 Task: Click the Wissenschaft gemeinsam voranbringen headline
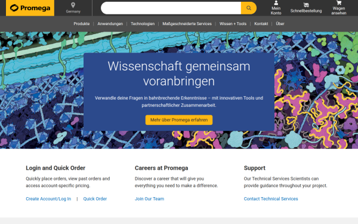pos(179,73)
